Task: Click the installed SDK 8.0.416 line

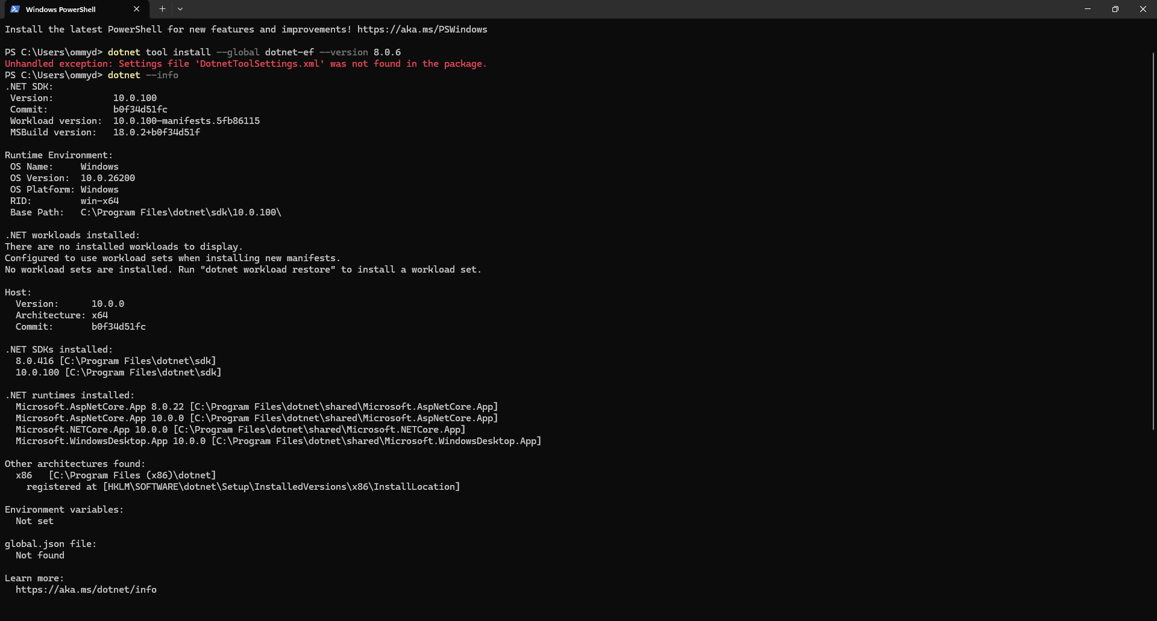Action: [116, 361]
